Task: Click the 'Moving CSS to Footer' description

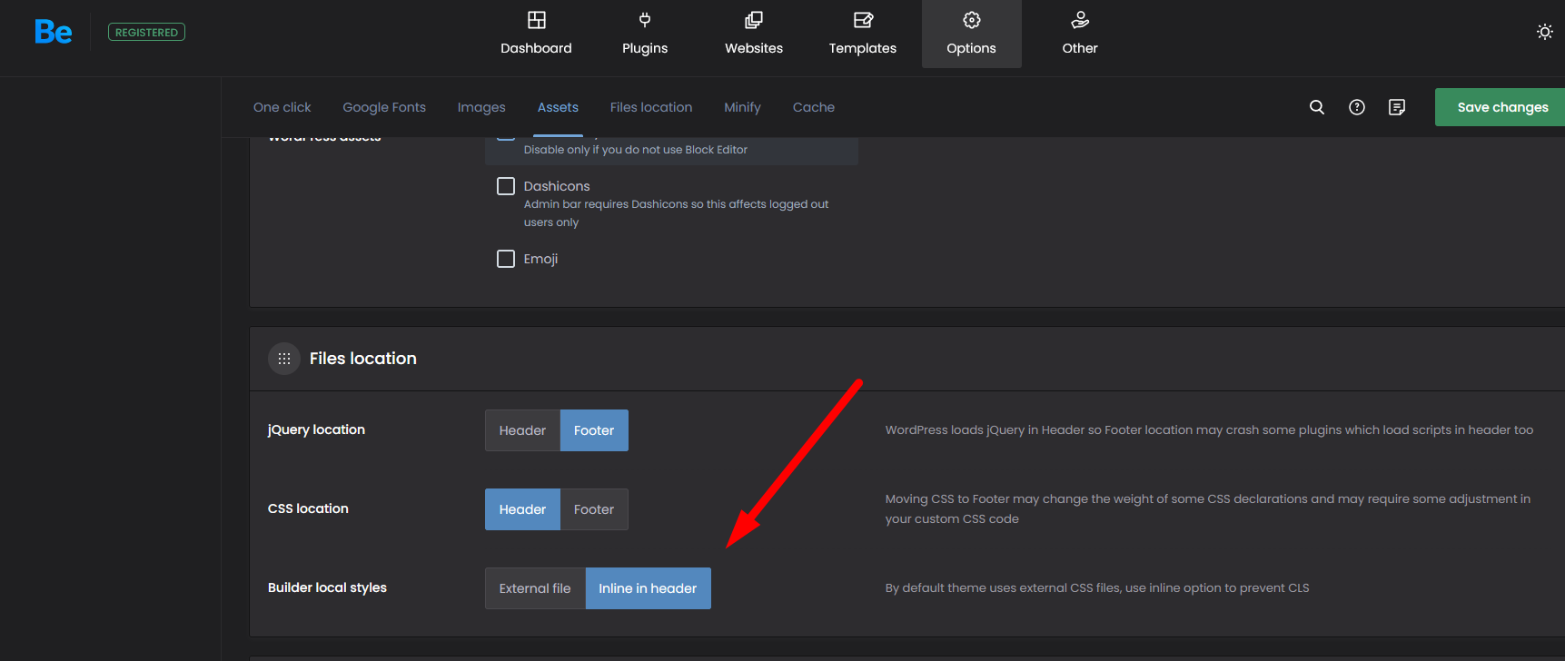Action: point(1208,508)
